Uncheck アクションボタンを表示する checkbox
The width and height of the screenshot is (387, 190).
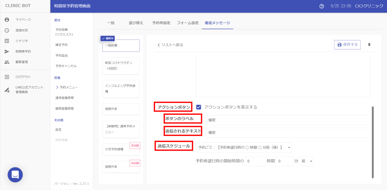click(199, 107)
